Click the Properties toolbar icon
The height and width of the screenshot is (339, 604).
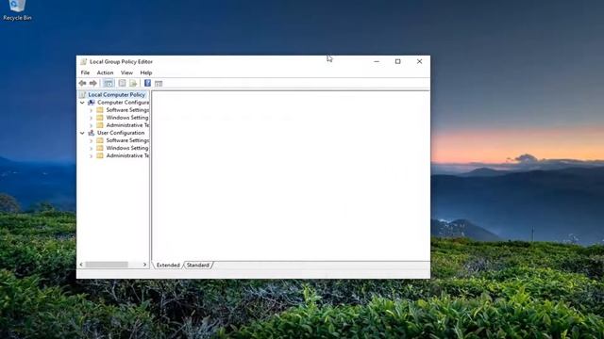coord(122,83)
